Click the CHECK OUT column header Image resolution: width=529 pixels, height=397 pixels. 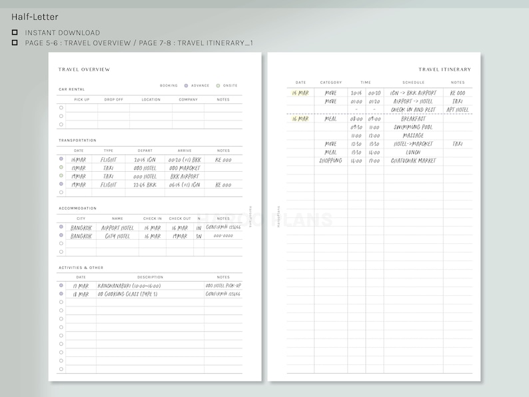coord(180,218)
